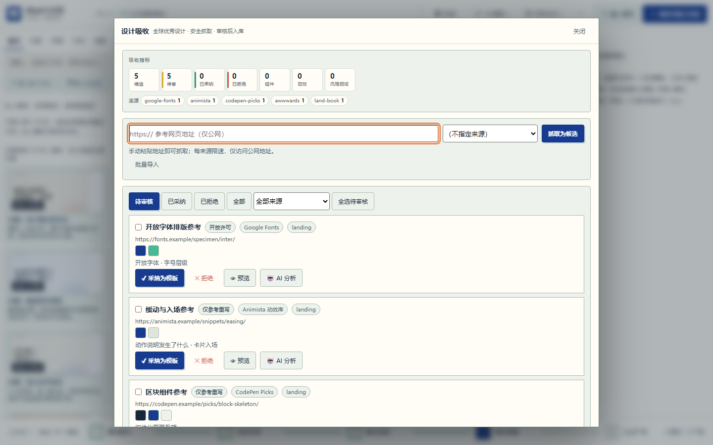Click the 全选待审核 button

tap(353, 201)
